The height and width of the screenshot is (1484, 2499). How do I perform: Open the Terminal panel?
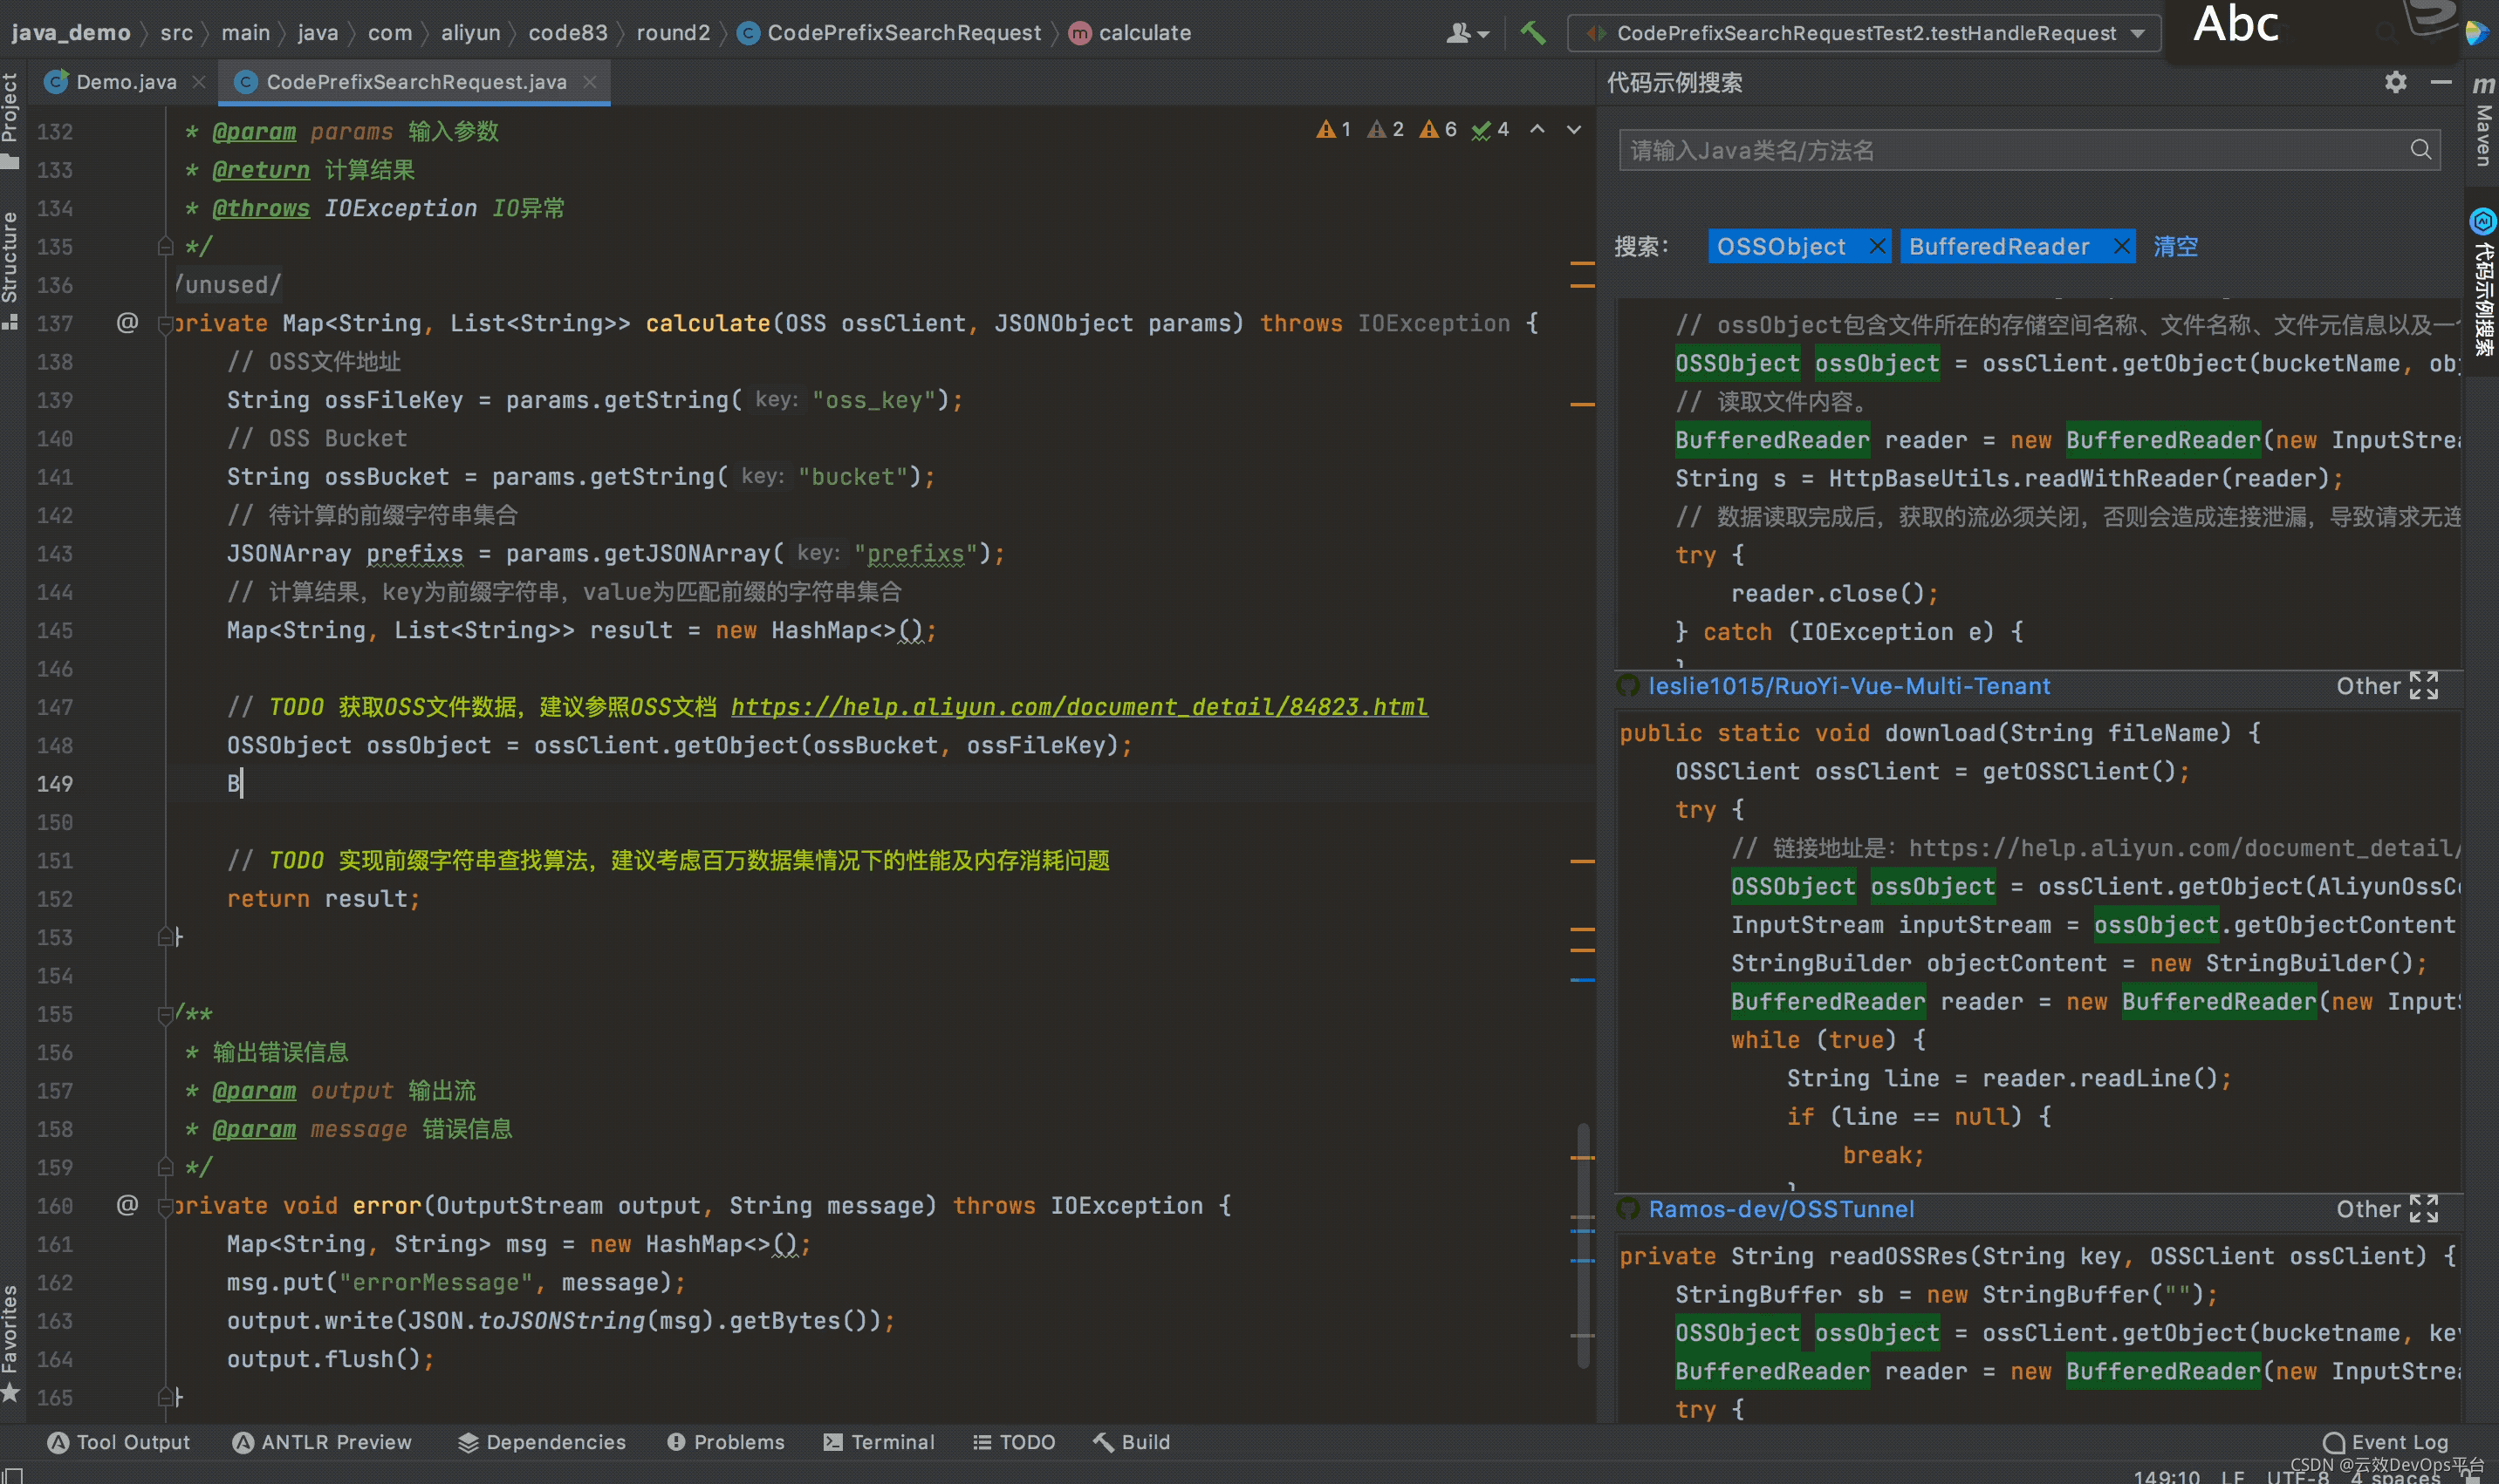[x=880, y=1442]
